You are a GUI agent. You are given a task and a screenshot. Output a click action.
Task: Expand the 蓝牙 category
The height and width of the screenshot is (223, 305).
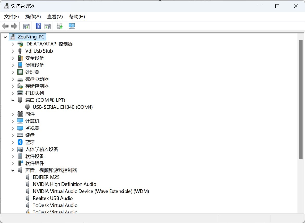(13, 142)
